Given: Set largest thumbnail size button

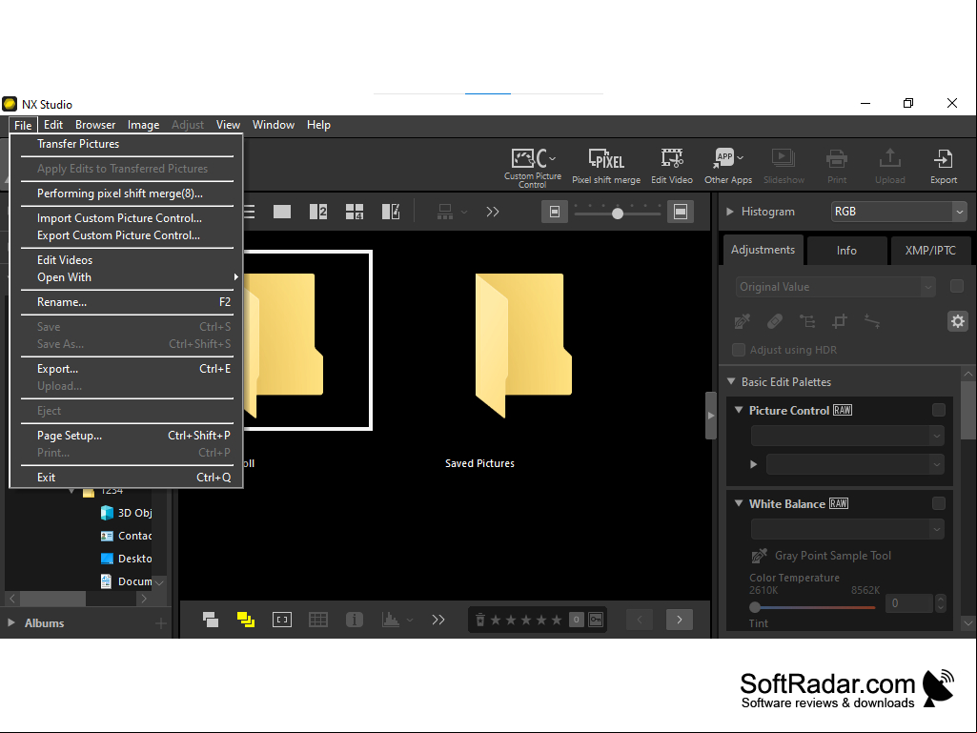Looking at the screenshot, I should (x=681, y=212).
